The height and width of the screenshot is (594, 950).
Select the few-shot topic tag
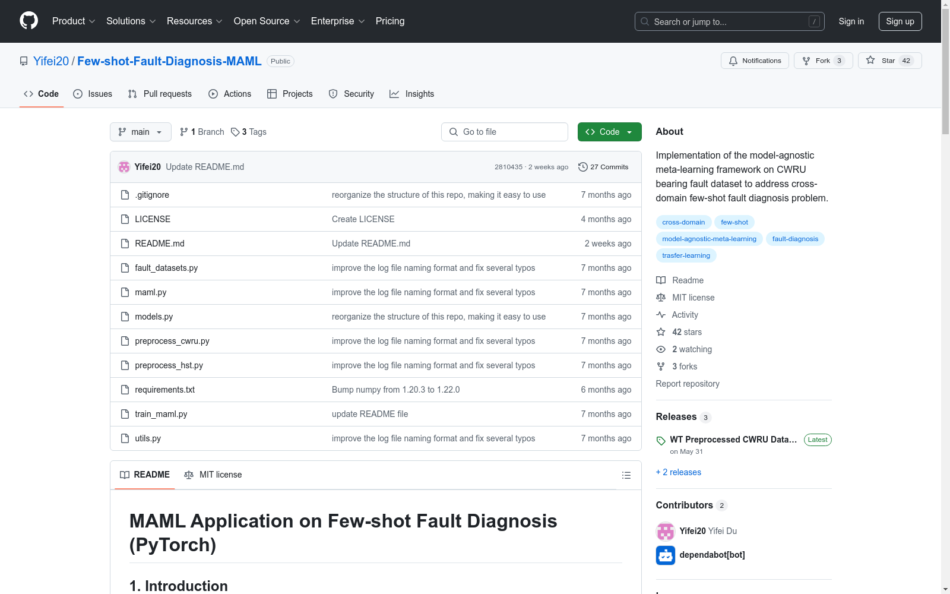click(734, 222)
